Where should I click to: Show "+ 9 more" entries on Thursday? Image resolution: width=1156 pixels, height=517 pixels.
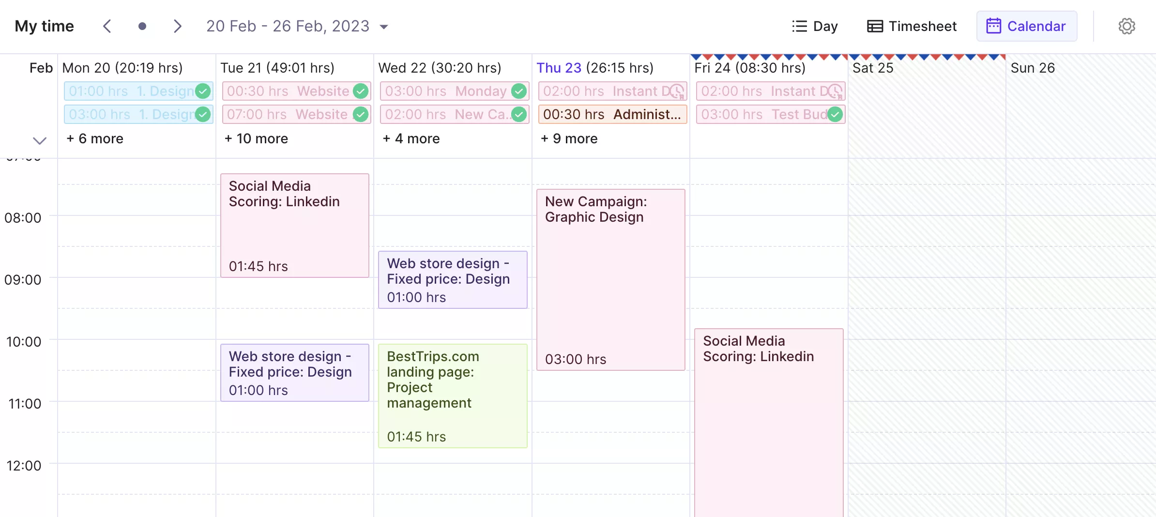point(569,138)
